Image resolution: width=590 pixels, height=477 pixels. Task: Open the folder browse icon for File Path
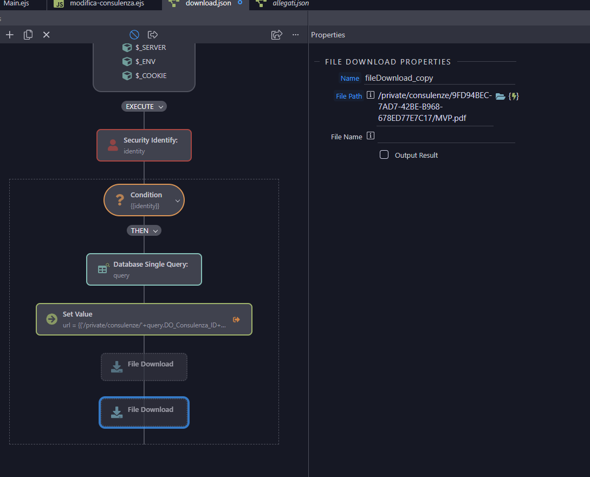[501, 96]
